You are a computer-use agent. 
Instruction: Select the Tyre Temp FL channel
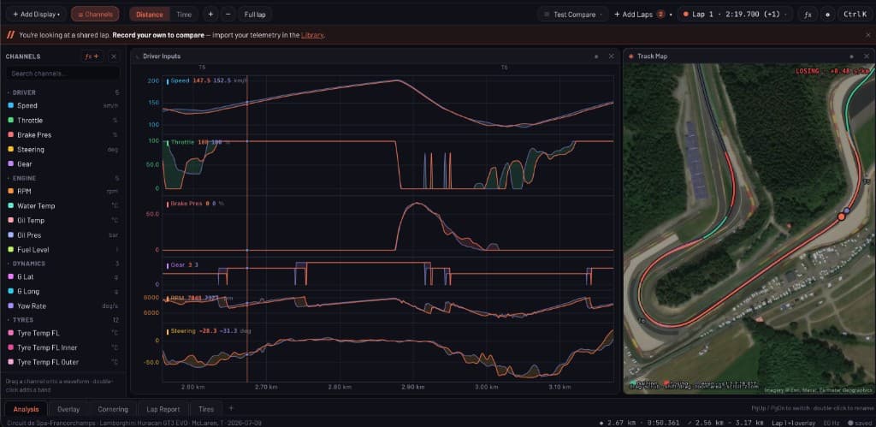[x=62, y=333]
